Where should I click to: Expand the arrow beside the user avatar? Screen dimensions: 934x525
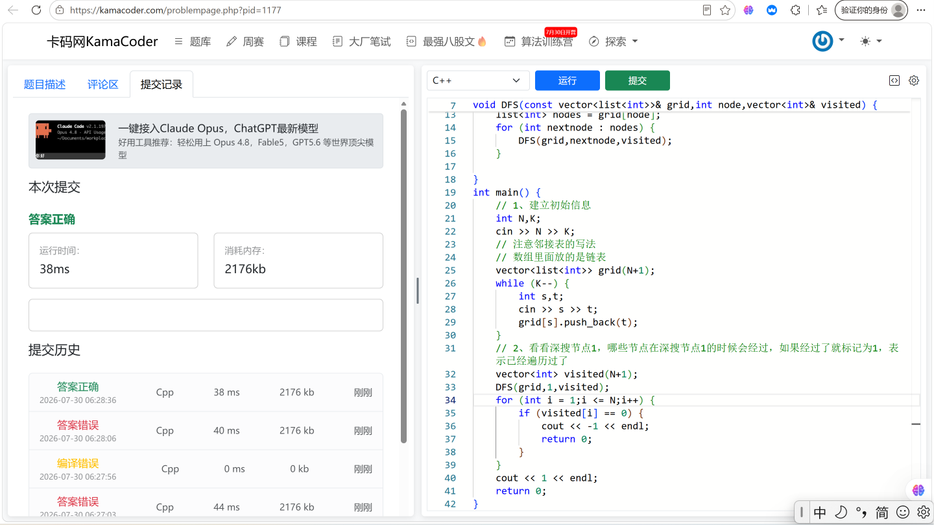click(841, 40)
